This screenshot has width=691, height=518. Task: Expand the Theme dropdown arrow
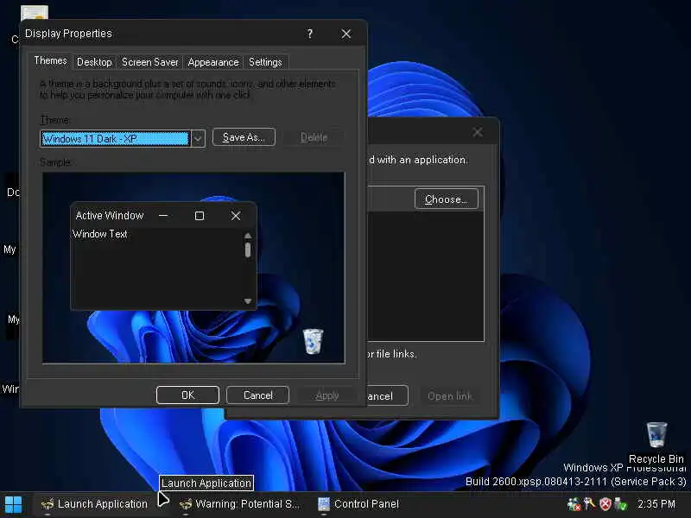[x=198, y=139]
